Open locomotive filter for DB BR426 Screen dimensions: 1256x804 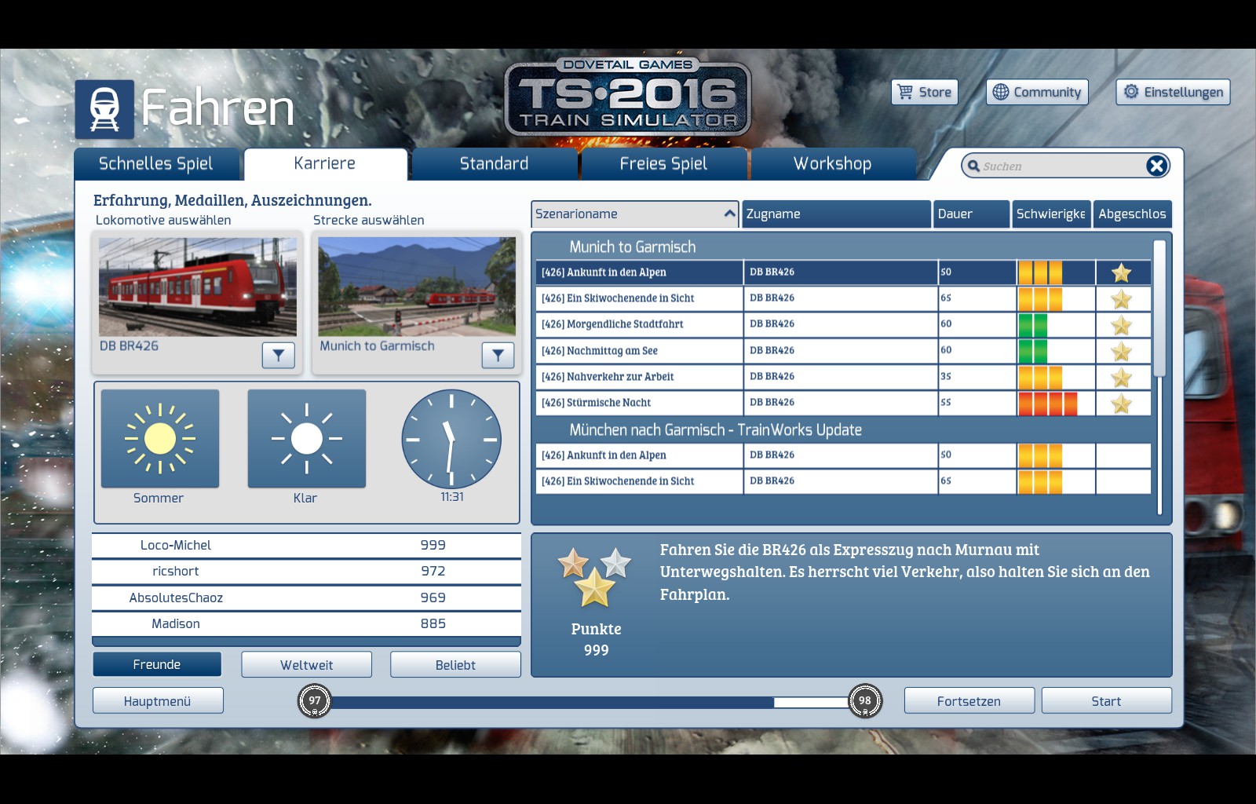point(279,356)
